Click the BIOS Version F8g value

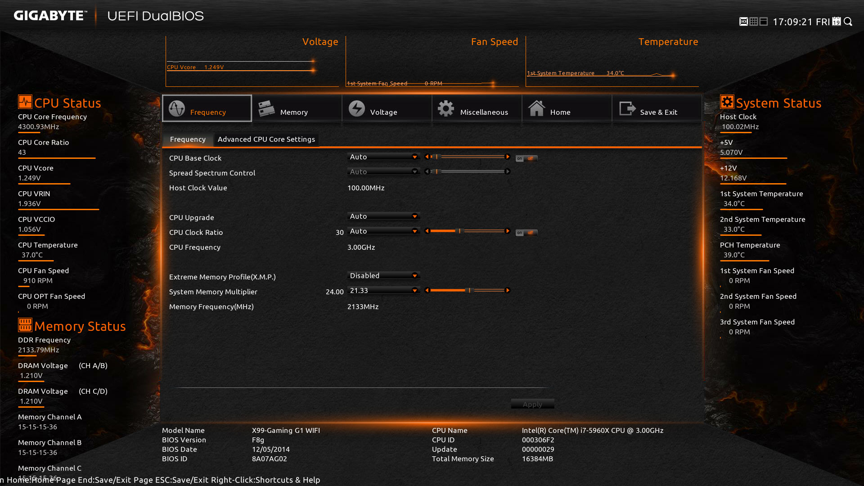coord(258,440)
